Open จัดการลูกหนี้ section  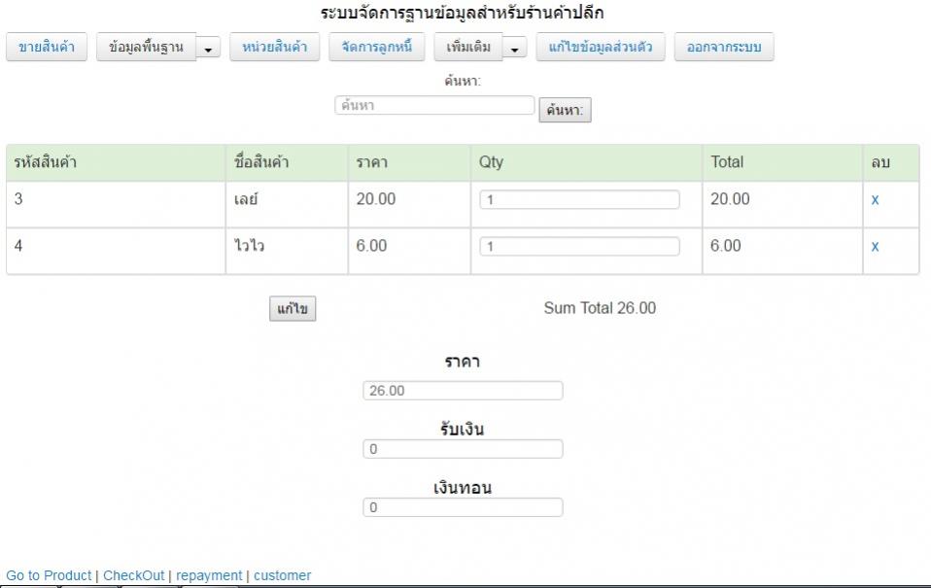pos(377,47)
